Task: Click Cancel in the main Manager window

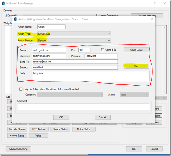Action: 154,149
